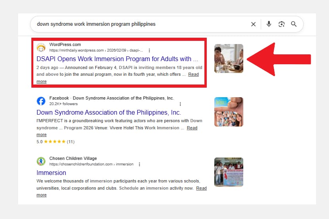The height and width of the screenshot is (219, 329).
Task: Click the Chosen Children Village favicon
Action: click(41, 161)
